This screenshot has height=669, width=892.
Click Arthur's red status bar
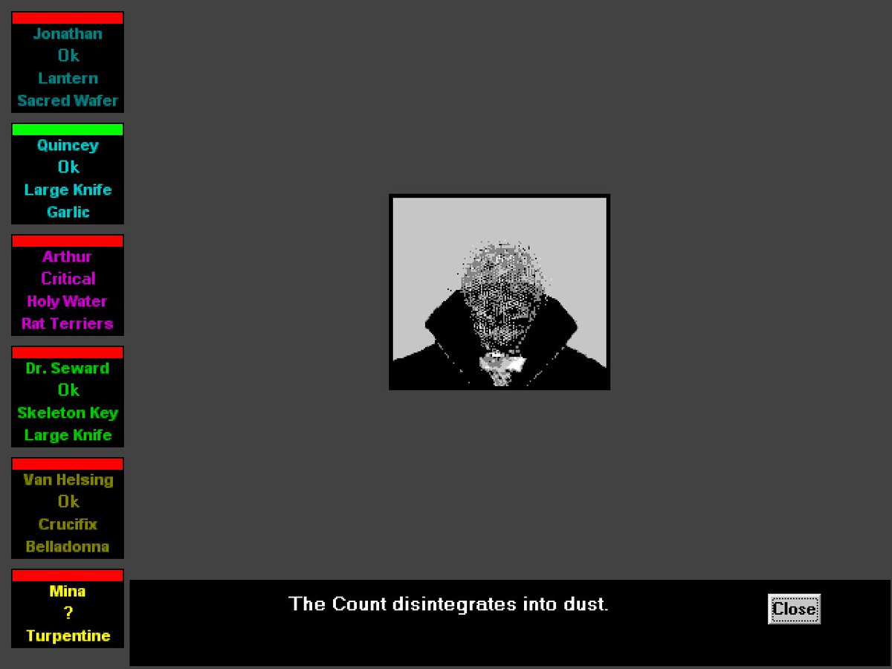click(68, 241)
